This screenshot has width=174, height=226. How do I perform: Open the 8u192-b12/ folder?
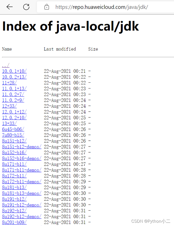click(14, 211)
